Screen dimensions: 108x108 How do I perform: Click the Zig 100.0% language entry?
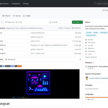point(90,100)
